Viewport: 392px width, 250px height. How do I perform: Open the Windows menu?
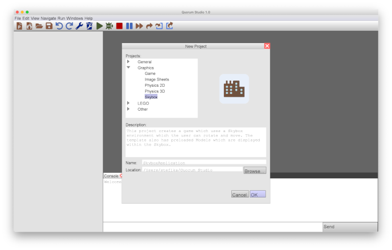coord(74,18)
